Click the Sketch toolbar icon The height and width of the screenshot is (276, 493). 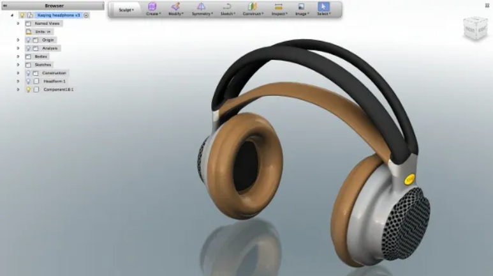coord(227,6)
